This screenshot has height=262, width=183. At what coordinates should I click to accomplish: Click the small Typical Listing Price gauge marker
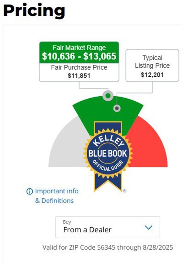click(x=117, y=108)
